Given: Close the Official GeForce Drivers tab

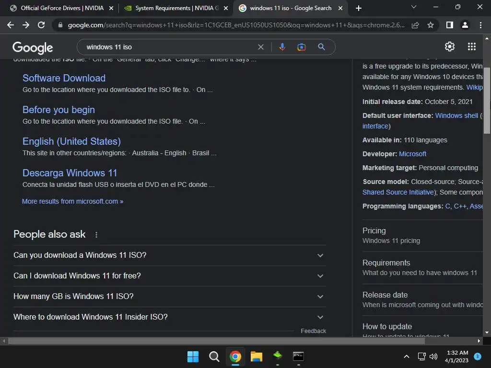Looking at the screenshot, I should coord(111,8).
